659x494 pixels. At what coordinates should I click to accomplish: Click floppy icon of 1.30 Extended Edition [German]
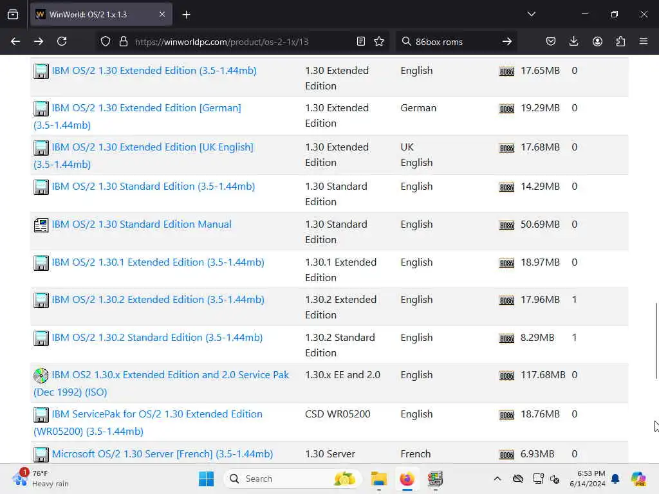(41, 109)
